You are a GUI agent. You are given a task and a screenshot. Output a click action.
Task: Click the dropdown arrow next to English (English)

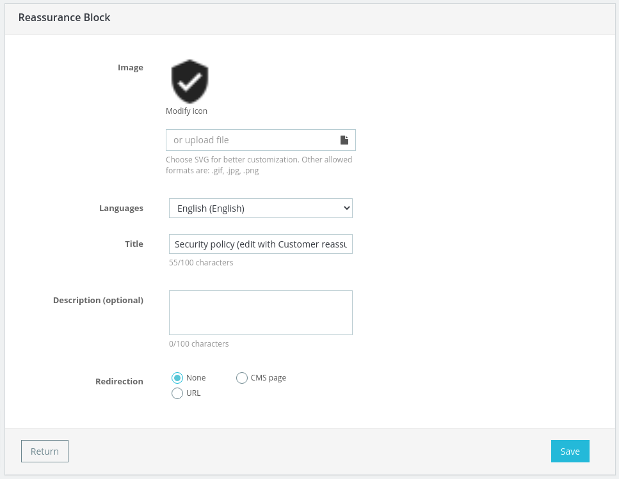point(343,208)
